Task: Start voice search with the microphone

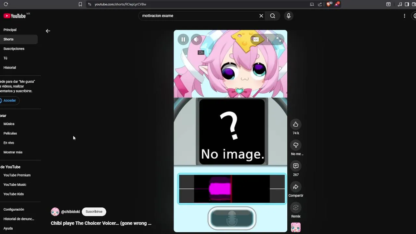Action: (x=289, y=16)
